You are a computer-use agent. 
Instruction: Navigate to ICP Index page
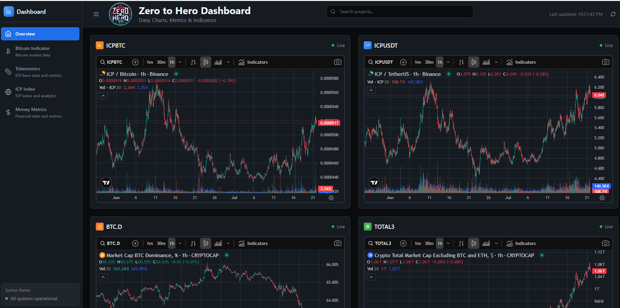[x=40, y=92]
